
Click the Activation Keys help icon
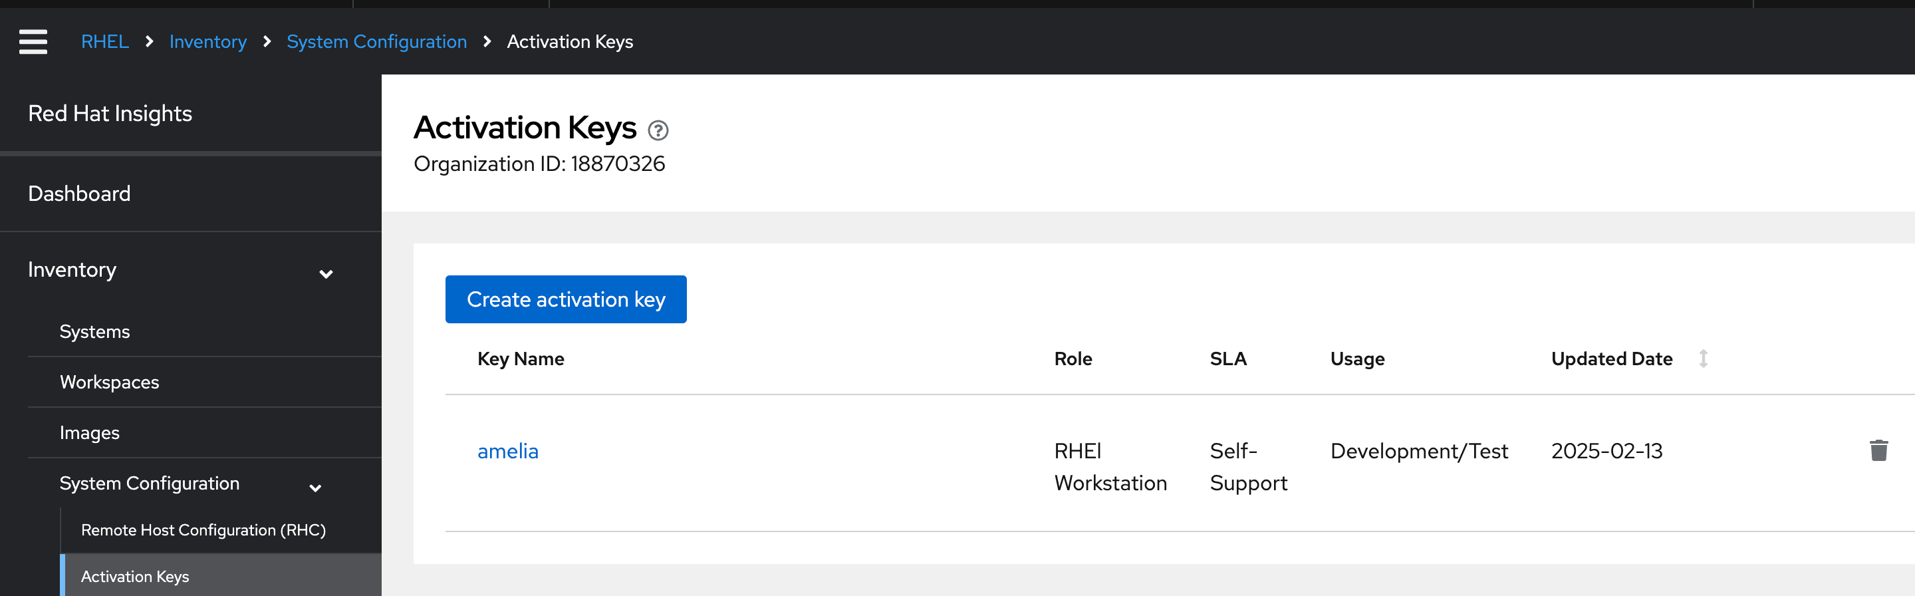point(658,130)
